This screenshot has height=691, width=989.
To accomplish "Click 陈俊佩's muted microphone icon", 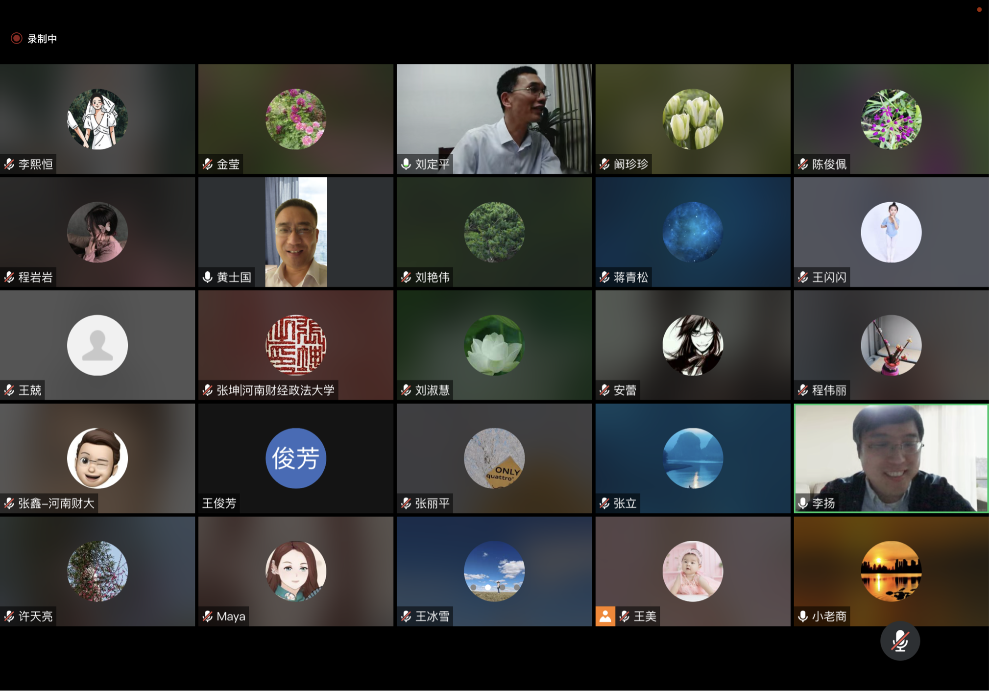I will coord(803,164).
